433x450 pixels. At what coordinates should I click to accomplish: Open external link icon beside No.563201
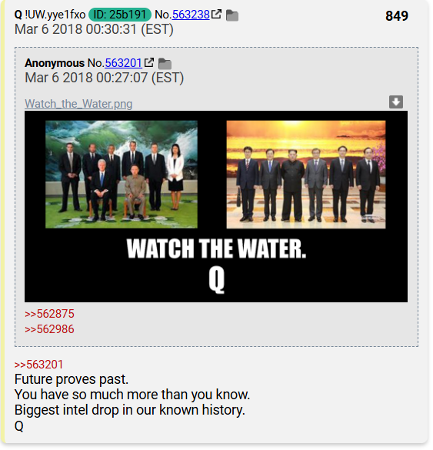click(x=149, y=62)
